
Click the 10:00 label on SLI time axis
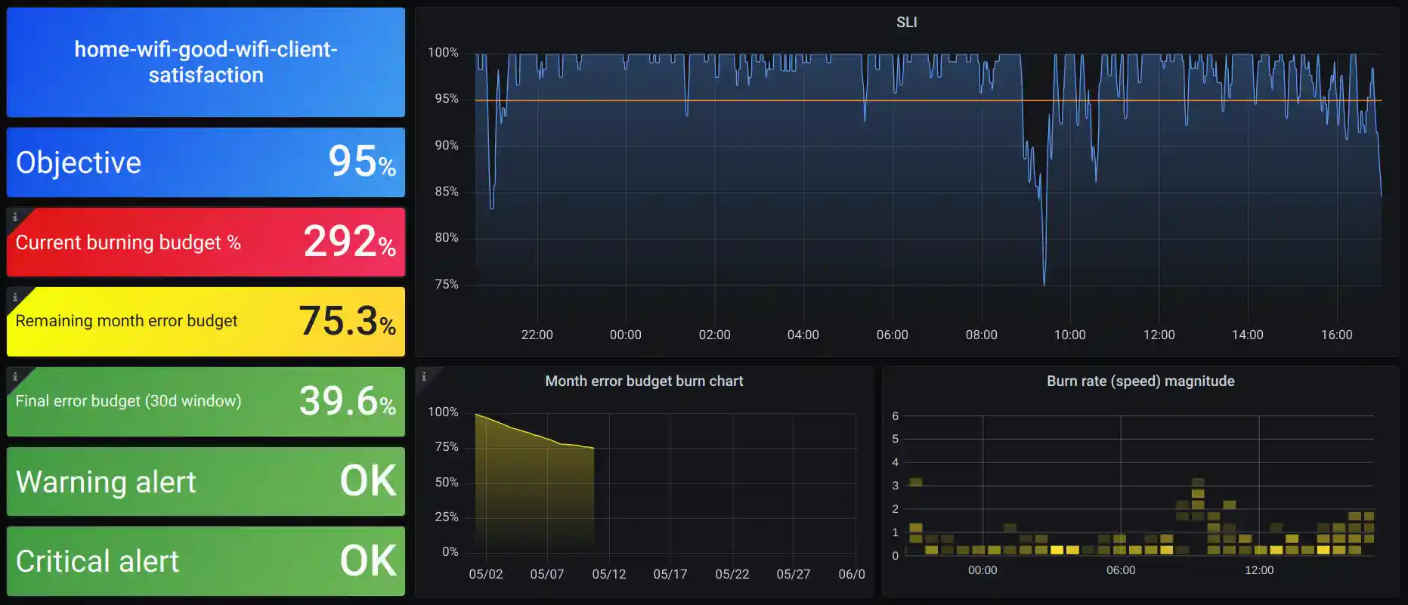1069,335
